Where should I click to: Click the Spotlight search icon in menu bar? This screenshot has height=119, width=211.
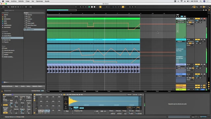(x=201, y=1)
